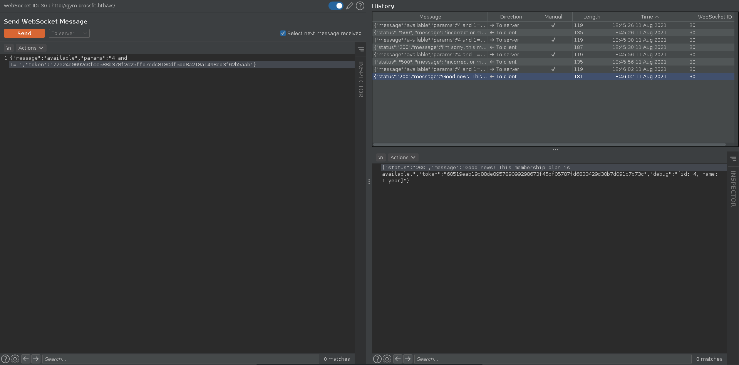The height and width of the screenshot is (365, 739).
Task: Click the left editor search input field
Action: 180,359
